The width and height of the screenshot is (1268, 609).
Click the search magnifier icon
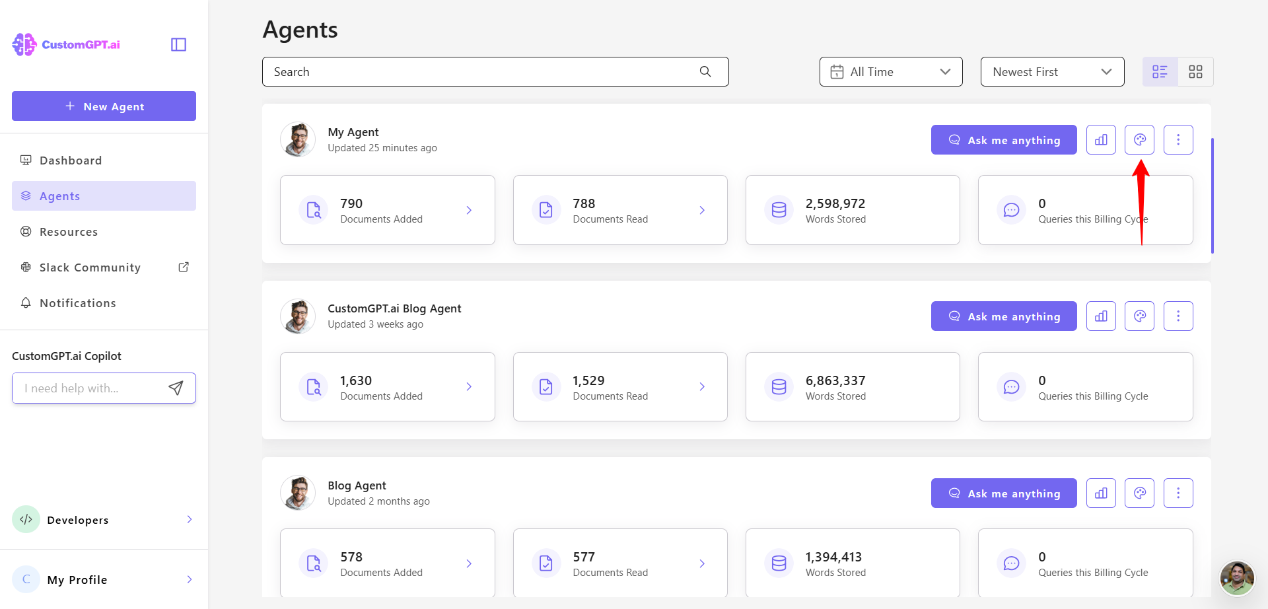click(705, 71)
